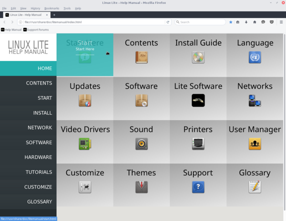Go to TUTORIALS in the sidebar
The height and width of the screenshot is (221, 286).
(39, 172)
